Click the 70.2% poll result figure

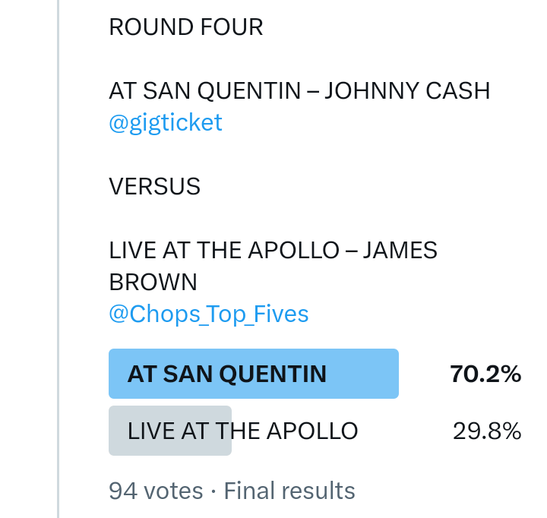485,374
